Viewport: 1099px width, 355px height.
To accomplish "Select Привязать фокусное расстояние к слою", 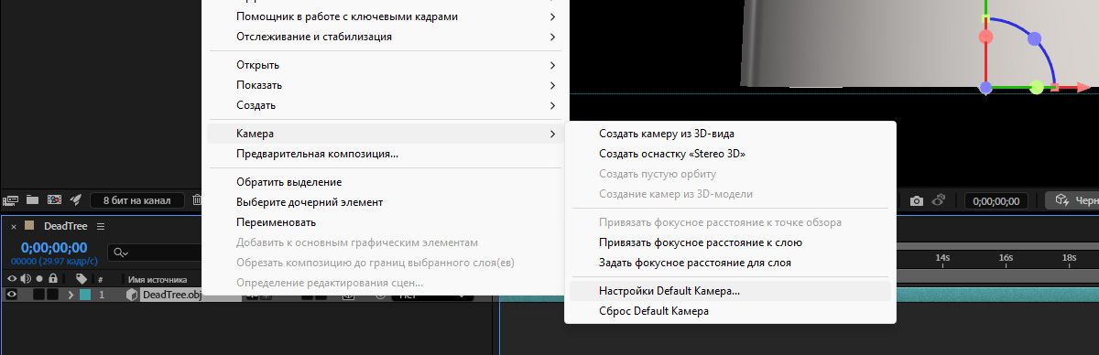I will (x=730, y=242).
